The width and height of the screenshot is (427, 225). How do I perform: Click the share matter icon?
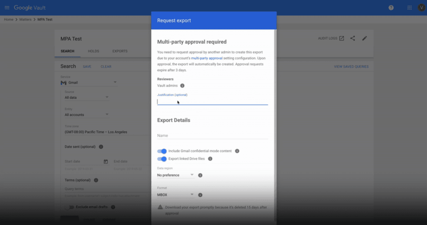point(353,38)
